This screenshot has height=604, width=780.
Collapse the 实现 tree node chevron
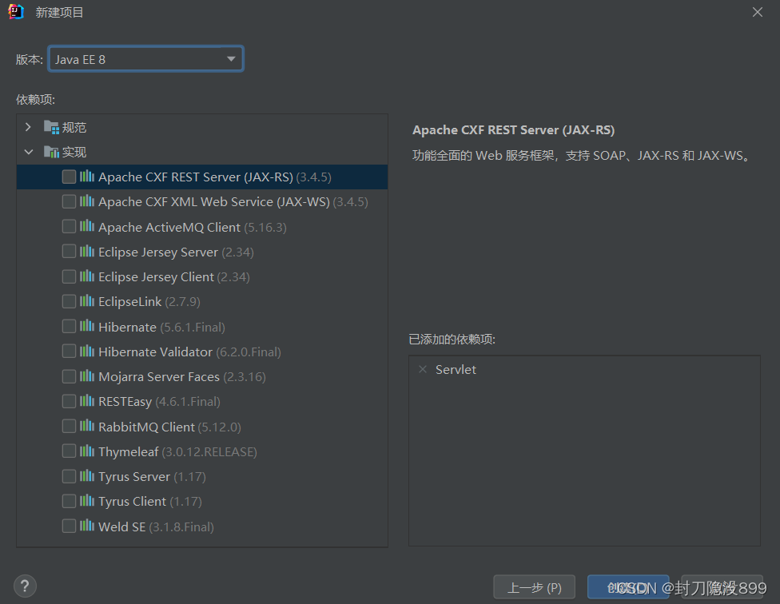click(x=28, y=152)
